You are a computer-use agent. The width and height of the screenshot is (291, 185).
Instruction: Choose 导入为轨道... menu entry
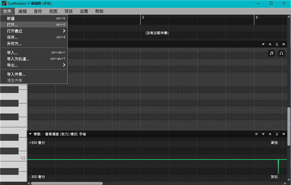pyautogui.click(x=34, y=59)
